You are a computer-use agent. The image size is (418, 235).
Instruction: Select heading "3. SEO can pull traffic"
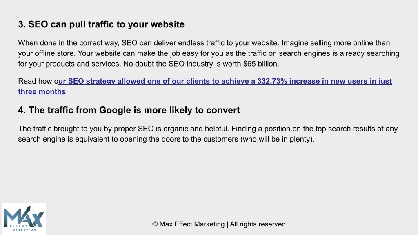click(x=101, y=24)
